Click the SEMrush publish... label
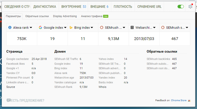This screenshot has width=197, height=109. [110, 73]
